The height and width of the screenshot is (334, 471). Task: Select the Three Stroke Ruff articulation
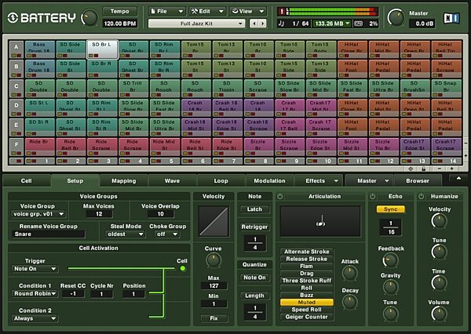point(306,281)
